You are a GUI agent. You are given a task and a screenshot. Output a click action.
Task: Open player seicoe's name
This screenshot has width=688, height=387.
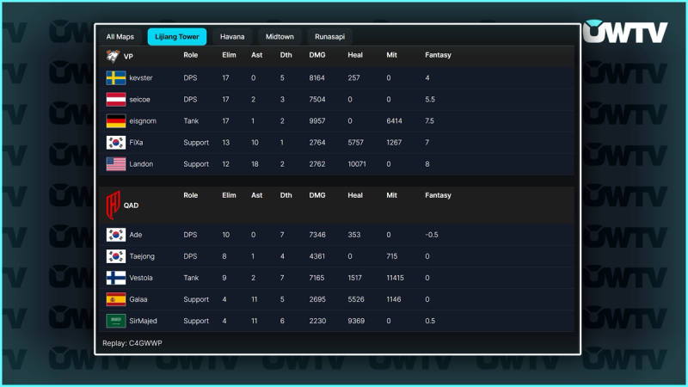pos(139,100)
